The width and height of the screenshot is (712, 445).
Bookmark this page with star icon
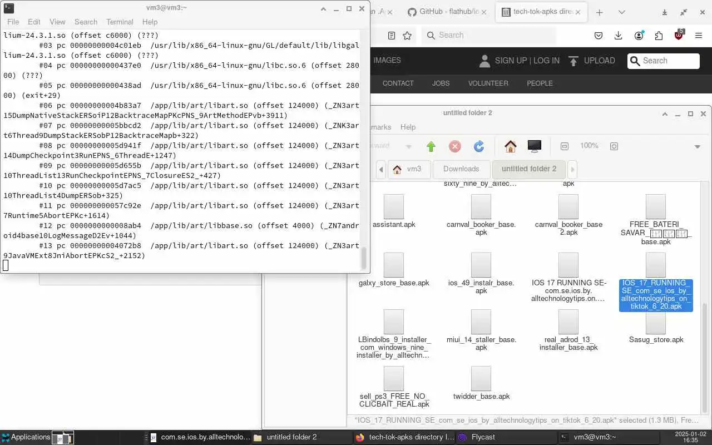tap(407, 35)
